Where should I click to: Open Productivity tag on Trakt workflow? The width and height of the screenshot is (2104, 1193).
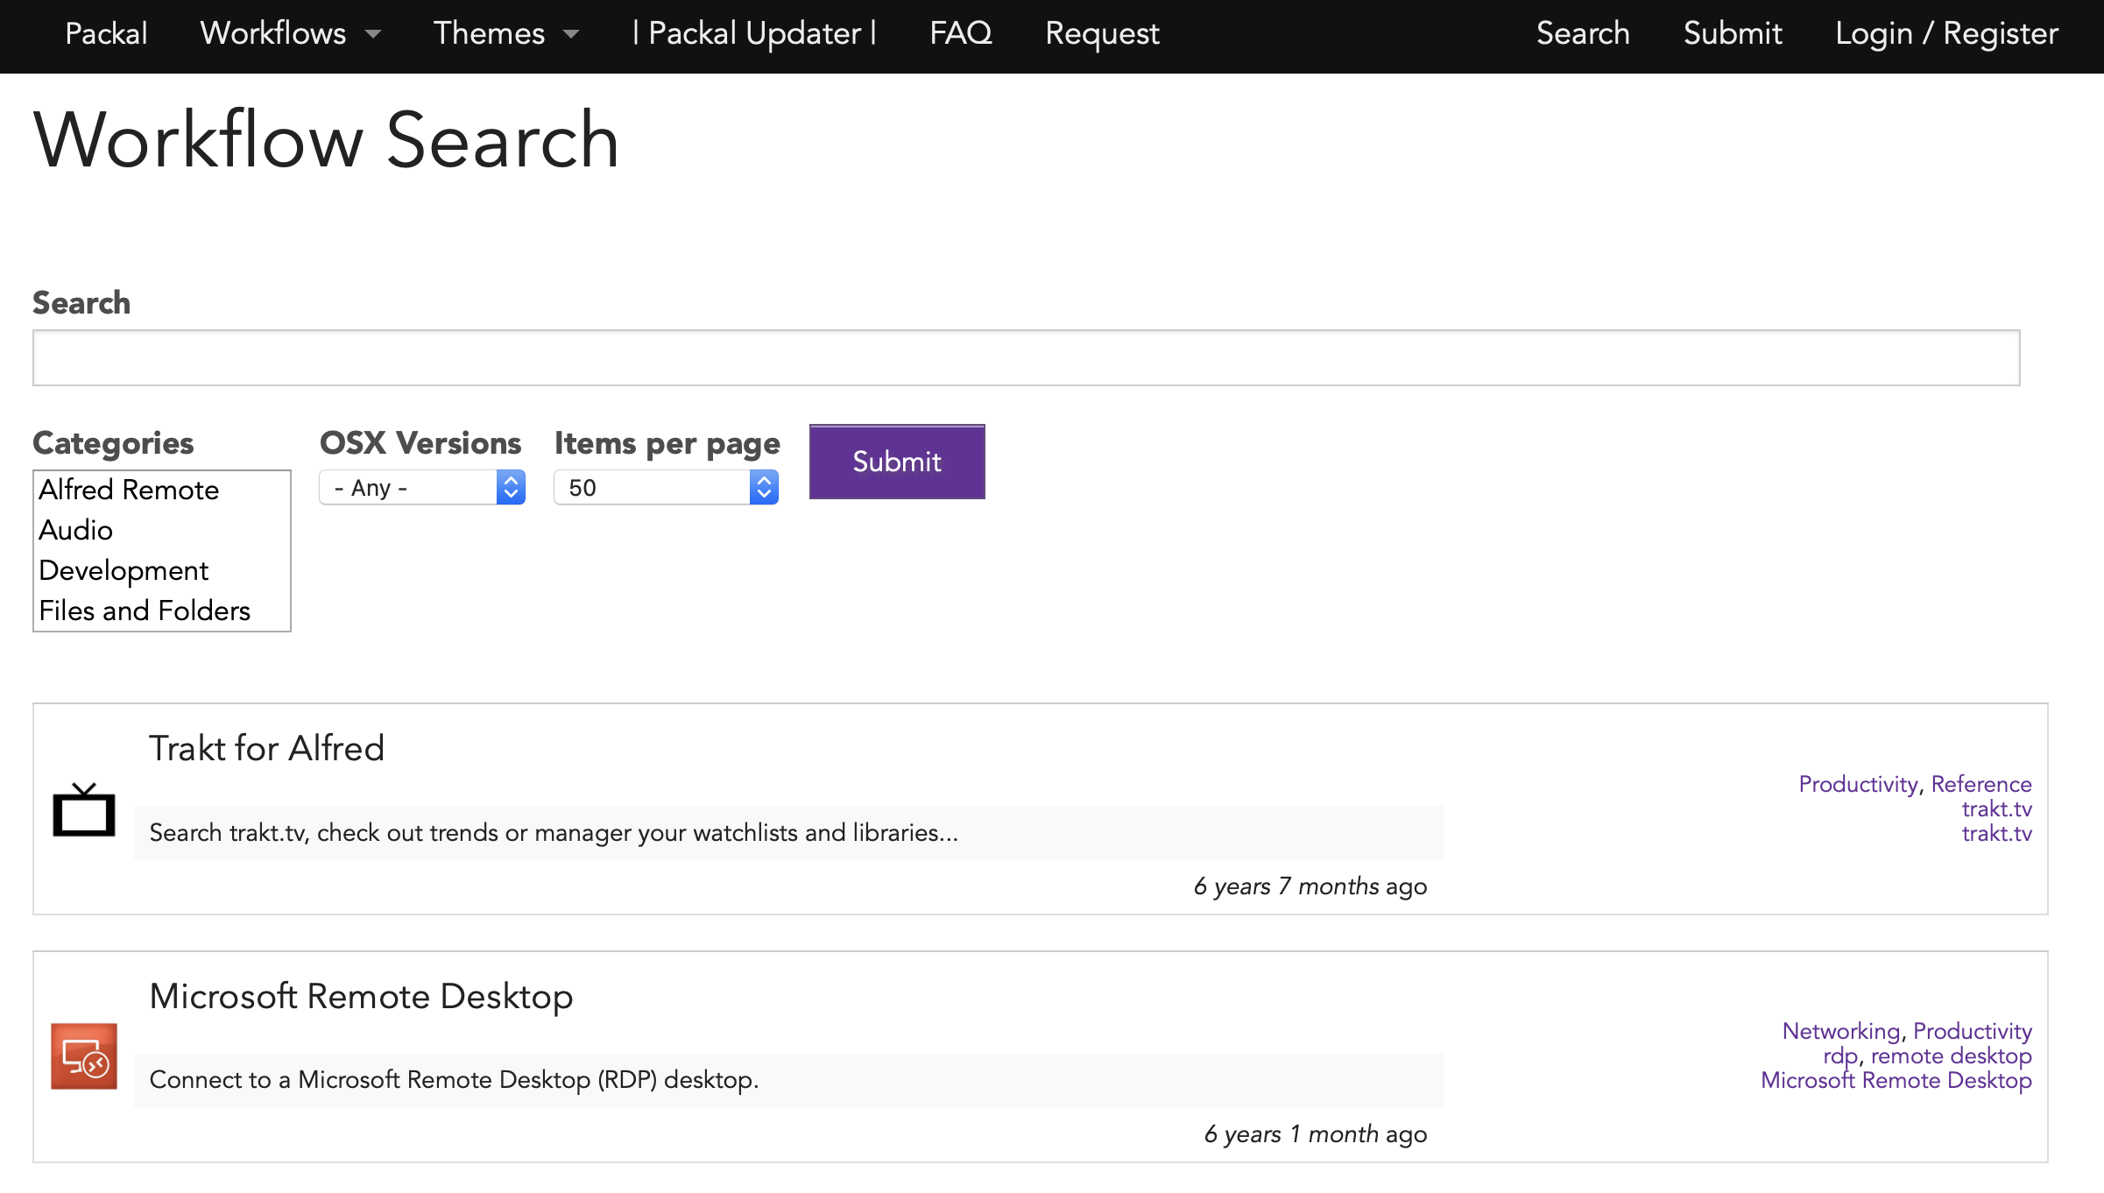click(1858, 784)
